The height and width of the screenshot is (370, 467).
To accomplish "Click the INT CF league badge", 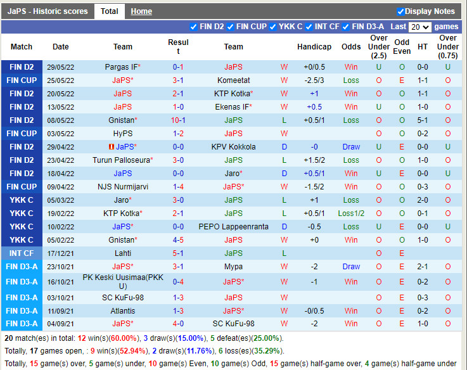I will point(22,253).
